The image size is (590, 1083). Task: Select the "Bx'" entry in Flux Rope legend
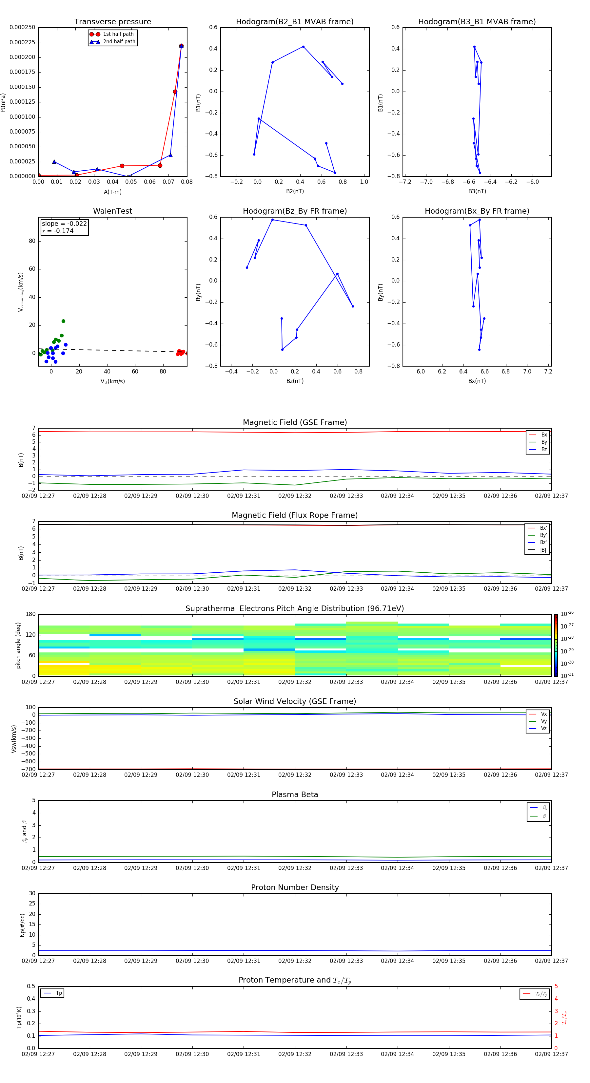coord(538,528)
